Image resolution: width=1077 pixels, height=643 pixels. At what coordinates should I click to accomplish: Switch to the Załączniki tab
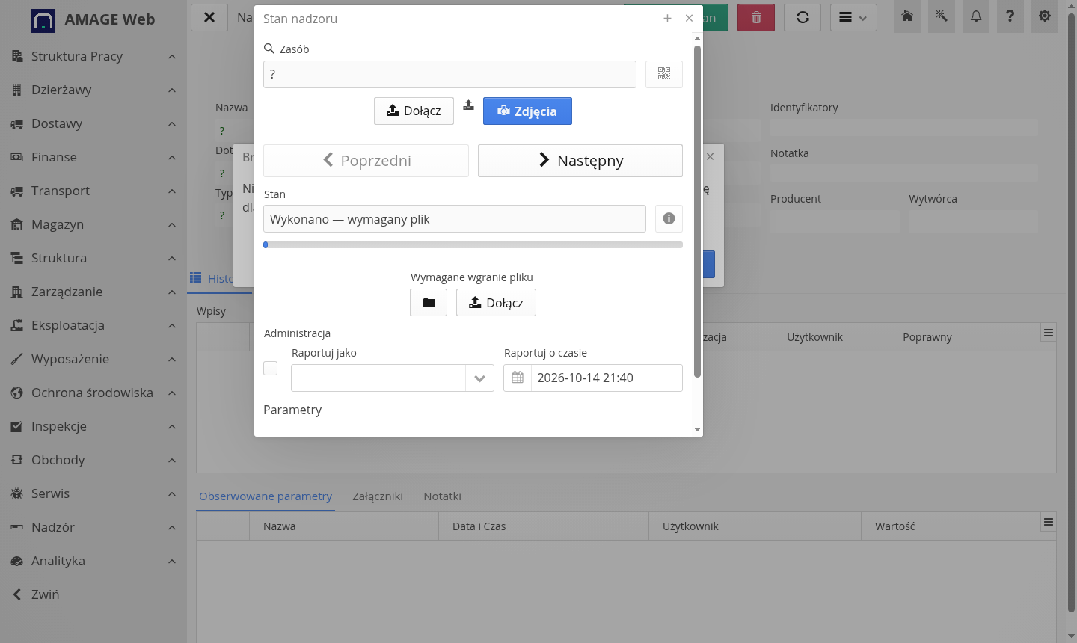(378, 496)
